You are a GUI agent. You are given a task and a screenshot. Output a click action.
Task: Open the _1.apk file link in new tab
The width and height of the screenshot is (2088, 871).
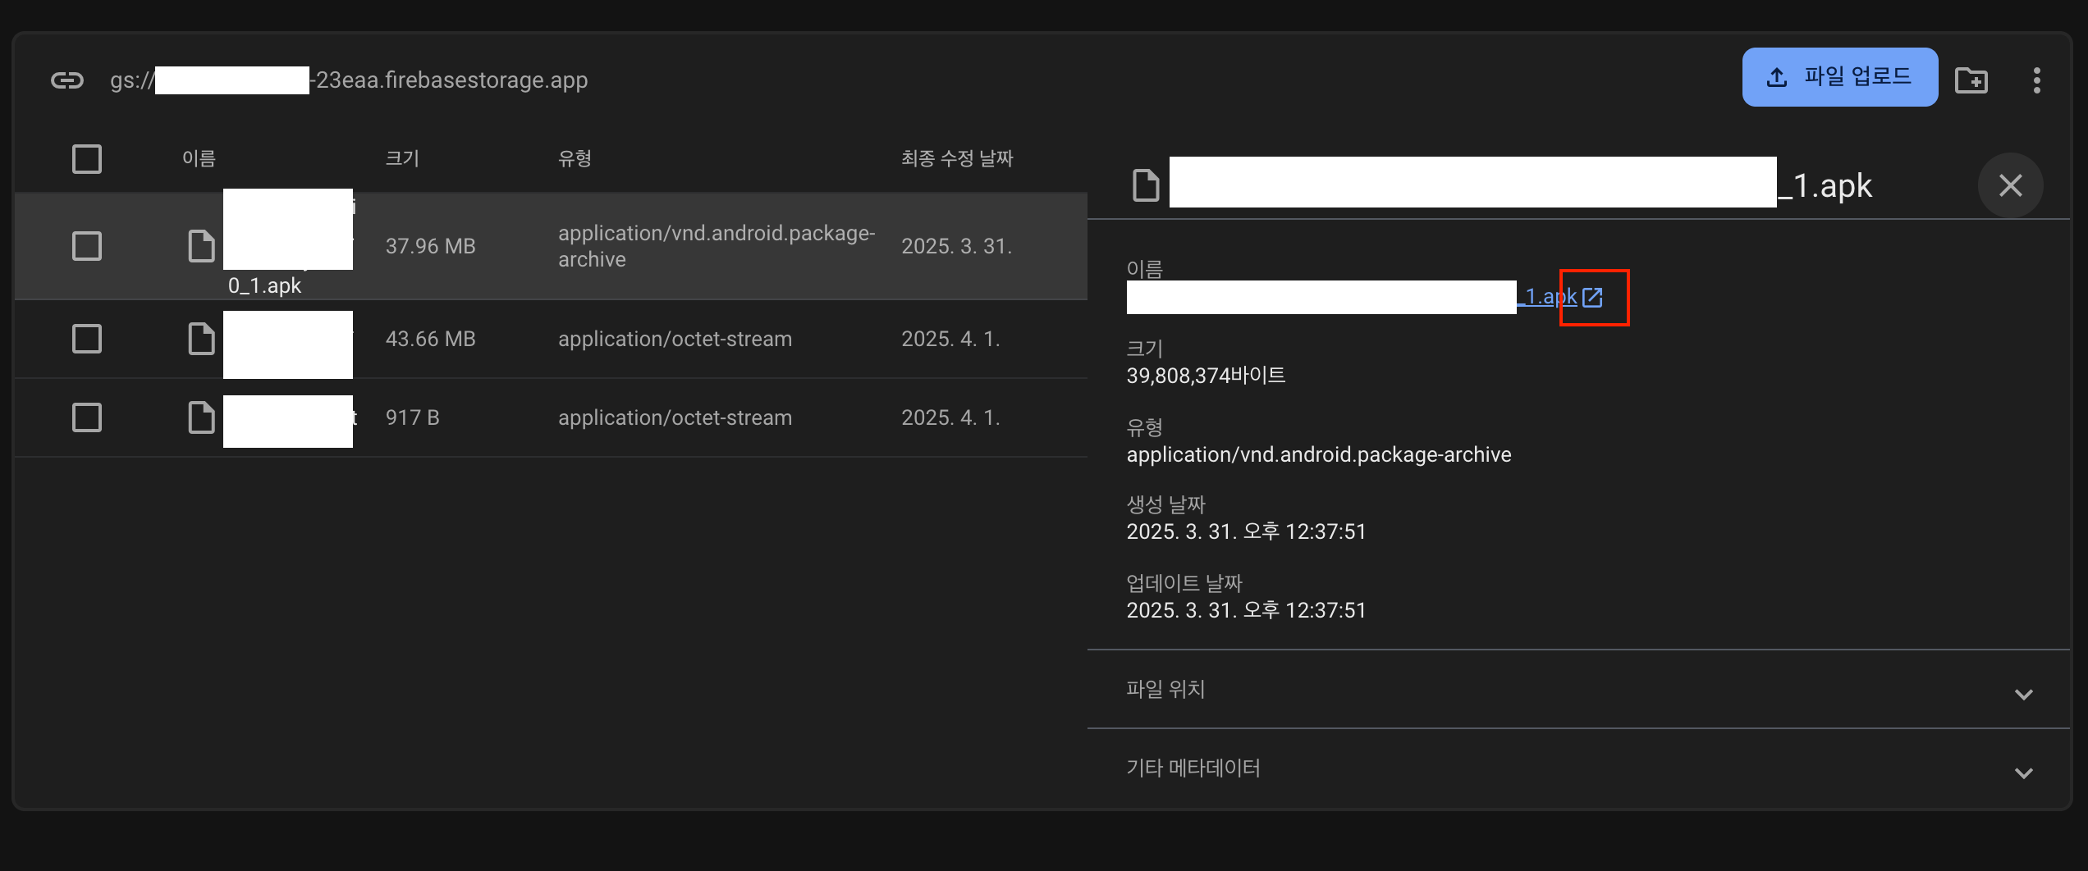coord(1547,297)
